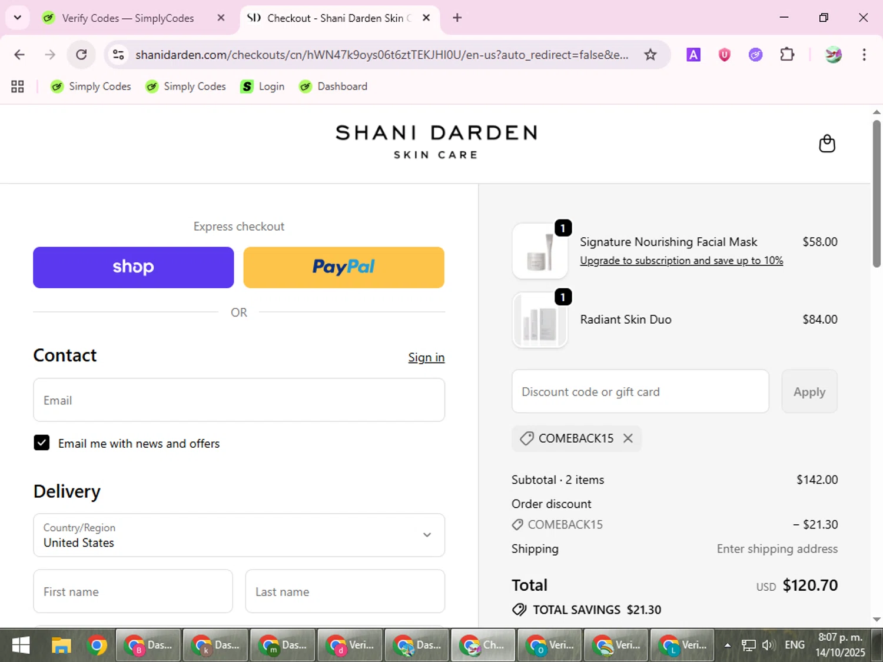Open the Chrome profile avatar

[x=833, y=55]
